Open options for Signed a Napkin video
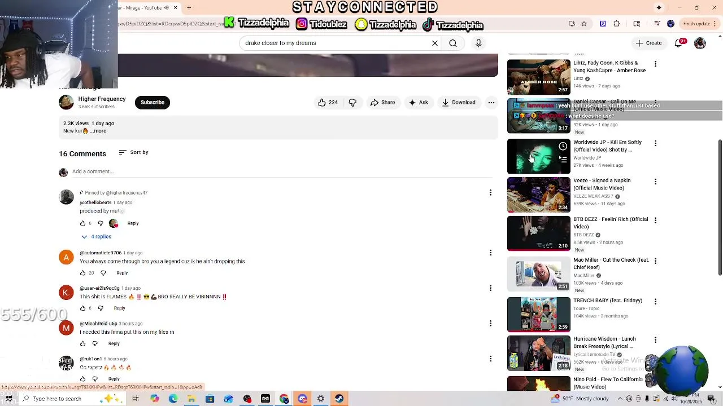723x406 pixels. point(655,182)
